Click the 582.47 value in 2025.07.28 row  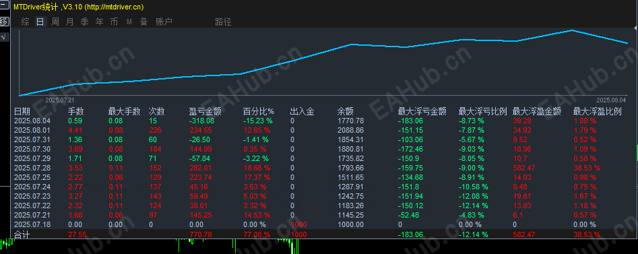coord(524,168)
